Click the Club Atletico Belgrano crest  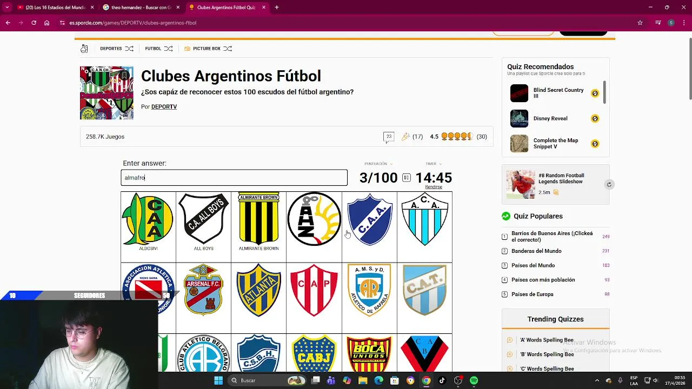204,353
